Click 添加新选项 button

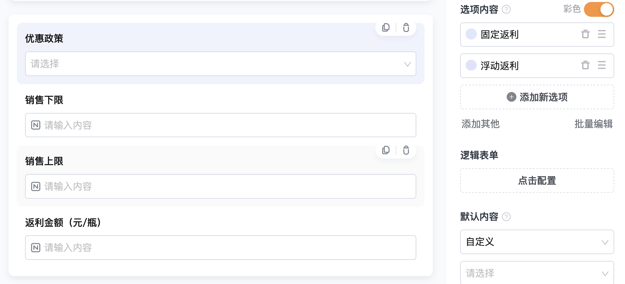point(537,97)
